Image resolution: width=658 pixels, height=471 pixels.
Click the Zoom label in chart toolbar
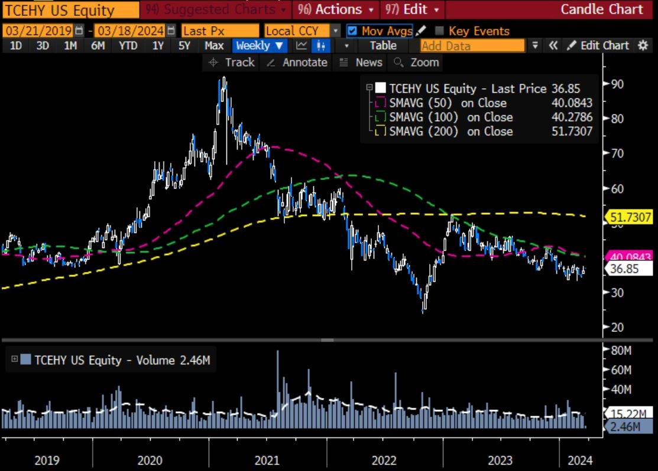[424, 63]
